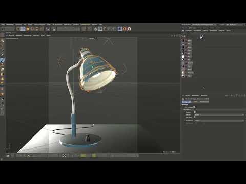Select the first black sphere material in list
The image size is (246, 184).
click(183, 40)
